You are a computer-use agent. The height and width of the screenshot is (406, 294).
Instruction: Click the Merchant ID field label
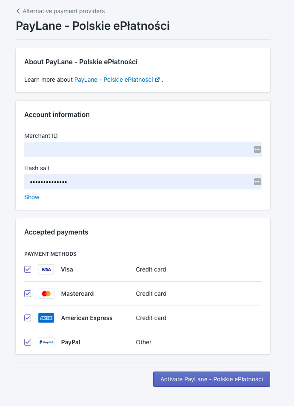(x=41, y=136)
